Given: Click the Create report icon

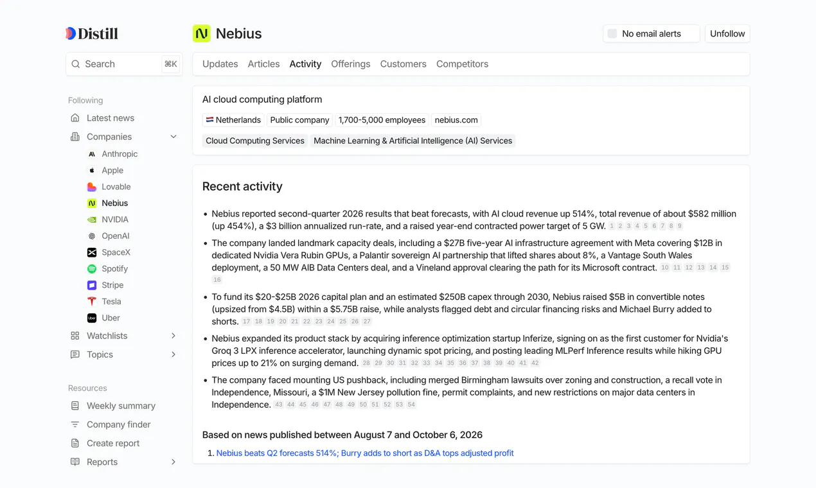Looking at the screenshot, I should point(75,443).
